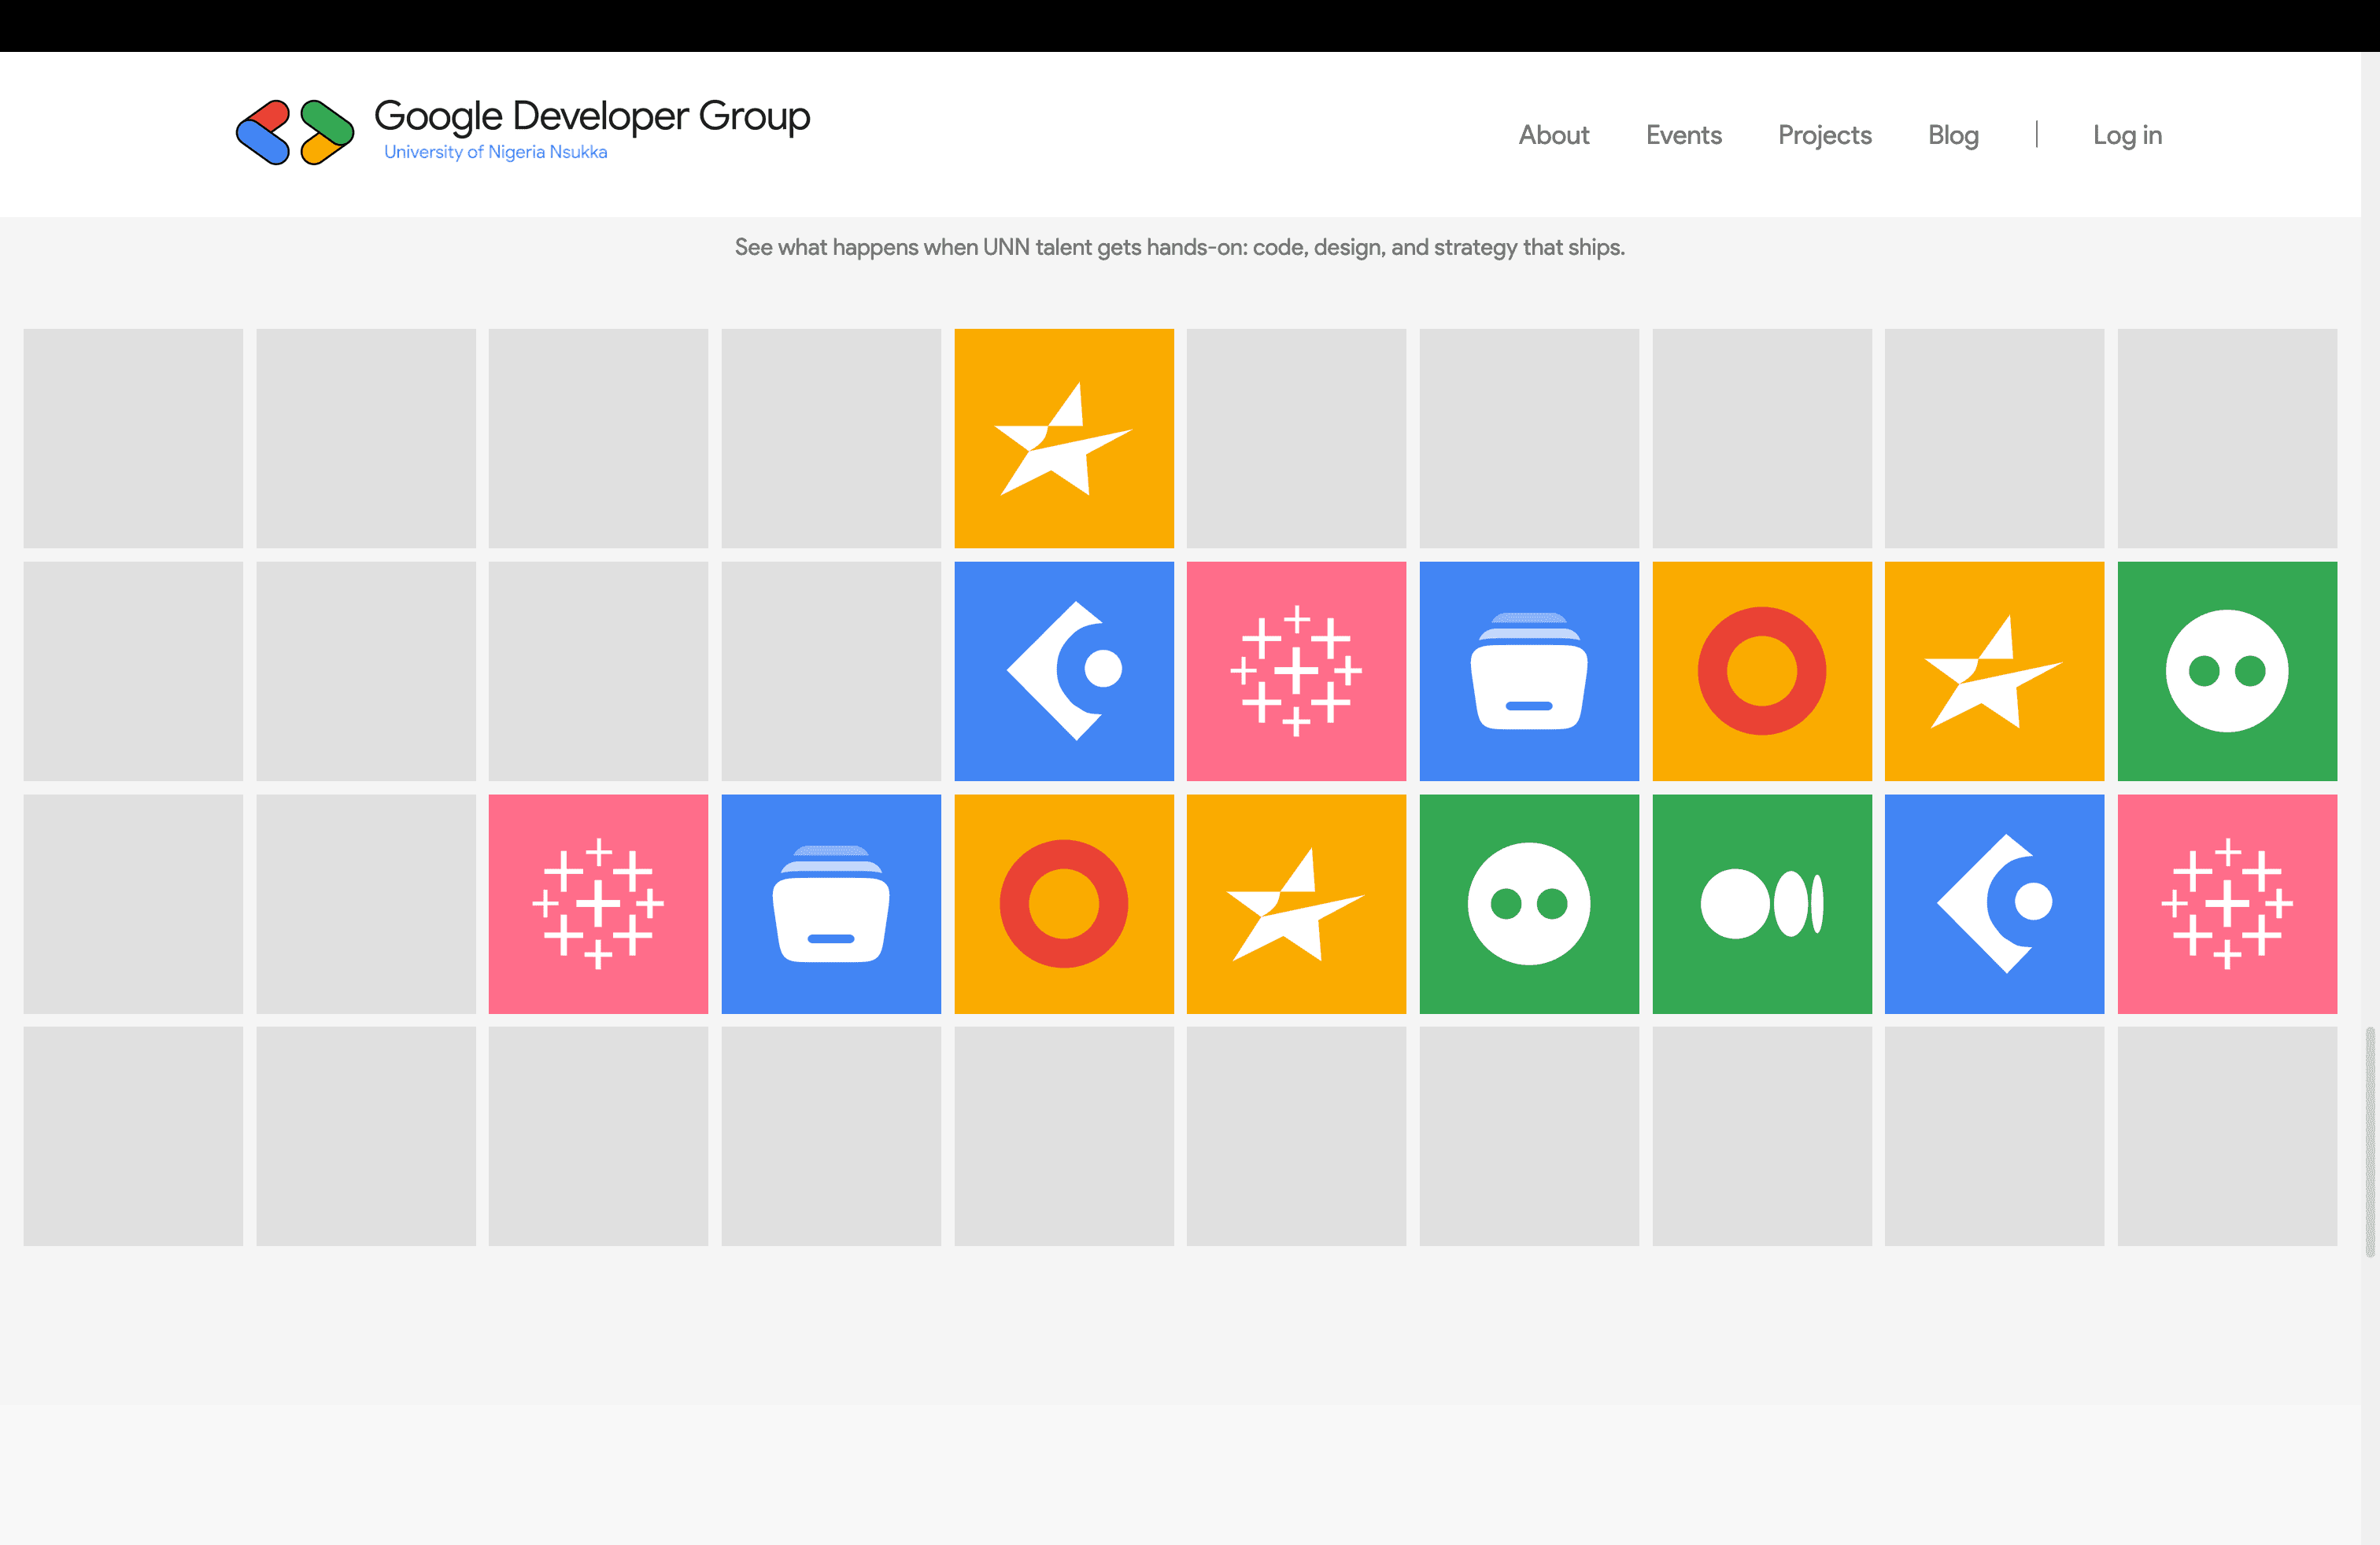2380x1545 pixels.
Task: Click the middle-row yellow star tile
Action: [1994, 672]
